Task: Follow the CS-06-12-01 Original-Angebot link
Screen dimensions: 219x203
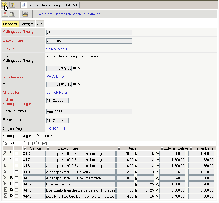Action: click(56, 129)
